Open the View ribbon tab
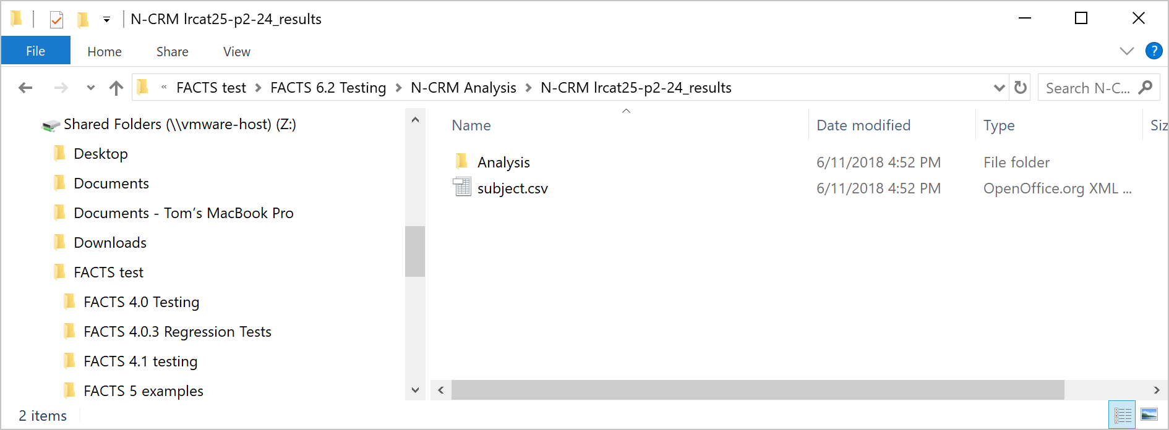Viewport: 1169px width, 430px height. coord(236,52)
